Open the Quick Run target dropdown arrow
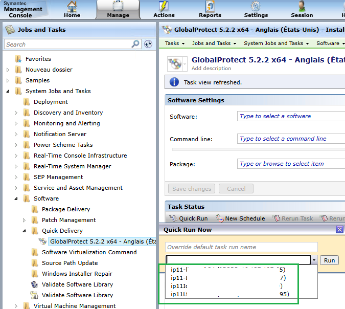This screenshot has height=309, width=345. click(314, 260)
